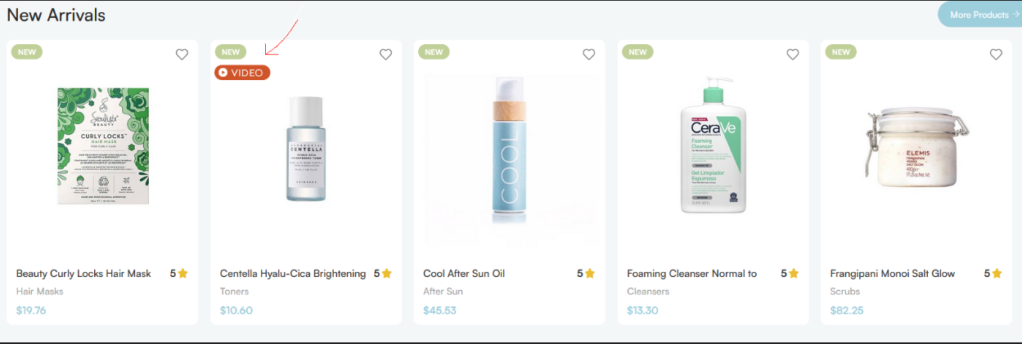Image resolution: width=1022 pixels, height=344 pixels.
Task: Click the star rating of Frangipani Monoi Salt Glow
Action: pos(993,274)
